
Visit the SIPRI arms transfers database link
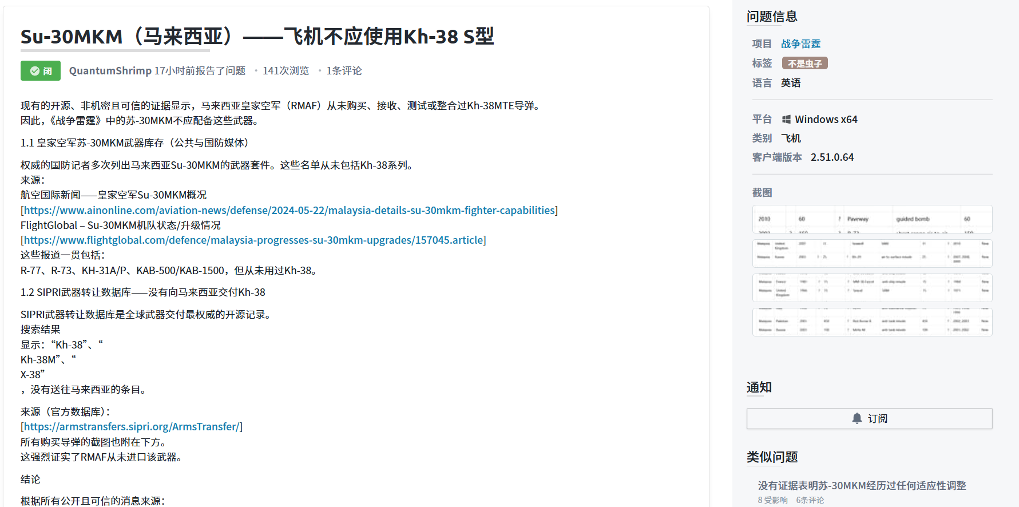132,427
